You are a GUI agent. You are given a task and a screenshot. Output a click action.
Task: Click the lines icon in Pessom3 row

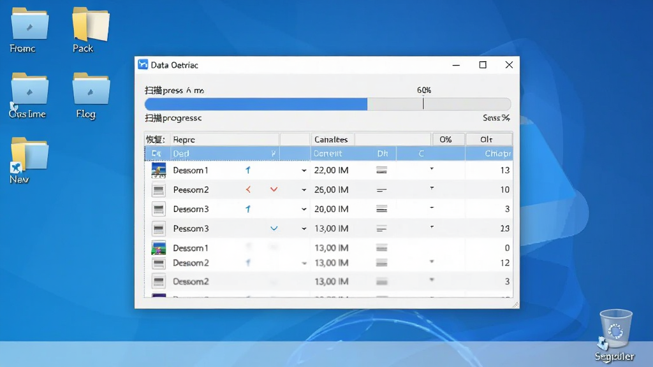(381, 229)
